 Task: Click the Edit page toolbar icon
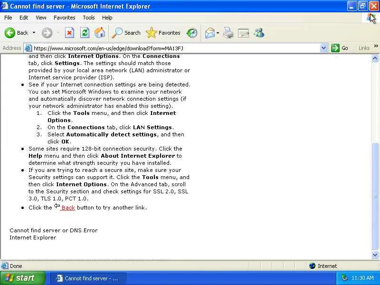244,33
